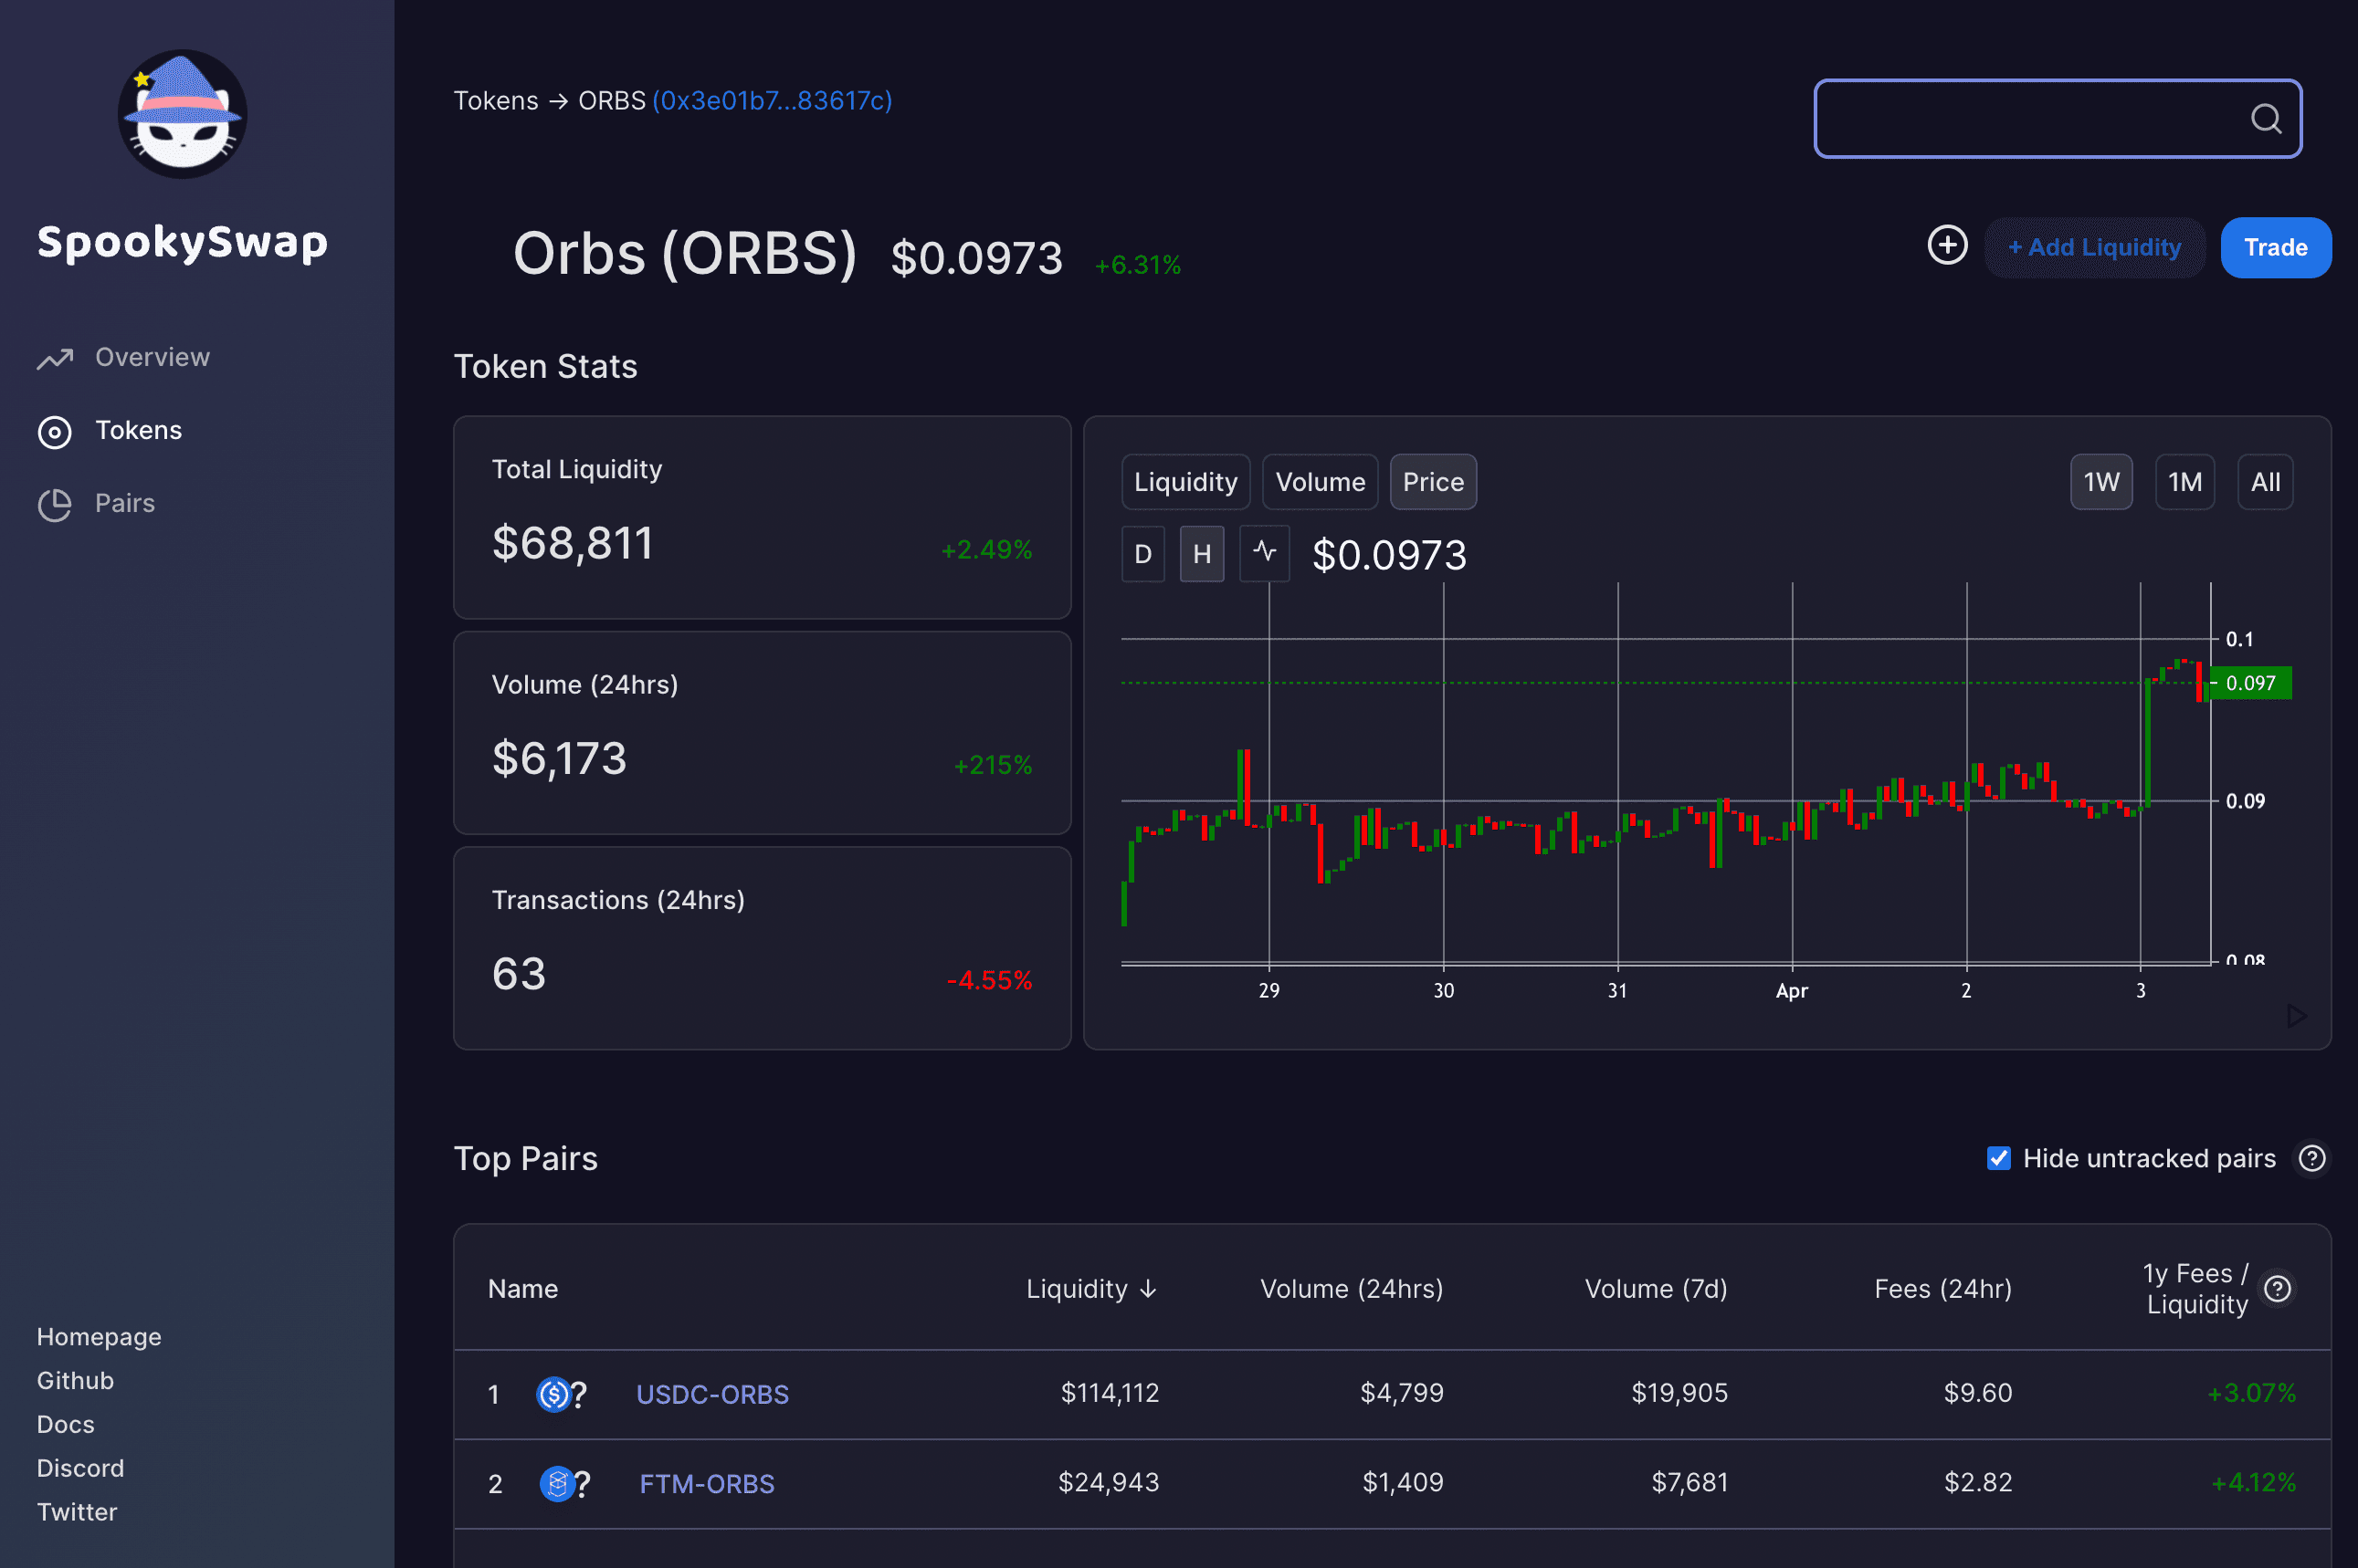Click the Pairs pie chart icon

click(x=54, y=505)
